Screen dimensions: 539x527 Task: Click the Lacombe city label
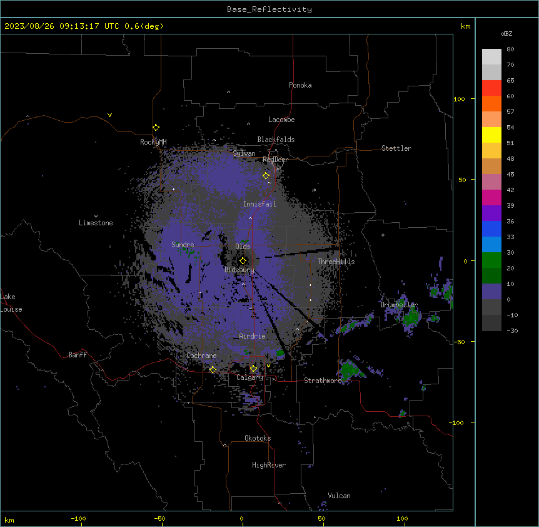(x=281, y=120)
